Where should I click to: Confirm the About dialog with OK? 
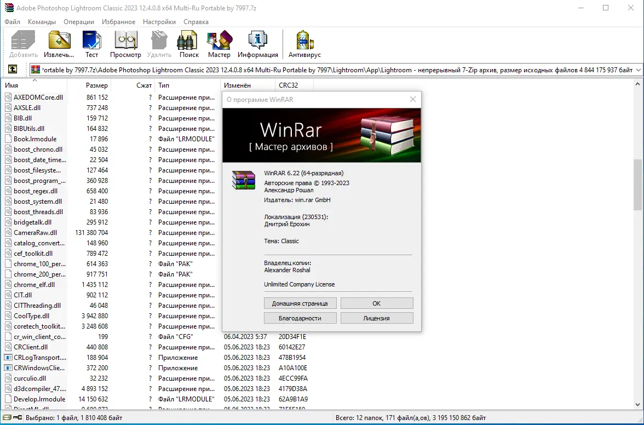click(377, 303)
